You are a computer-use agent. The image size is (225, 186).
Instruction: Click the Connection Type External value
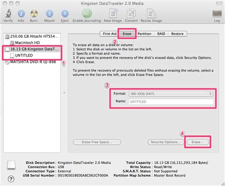pyautogui.click(x=64, y=171)
